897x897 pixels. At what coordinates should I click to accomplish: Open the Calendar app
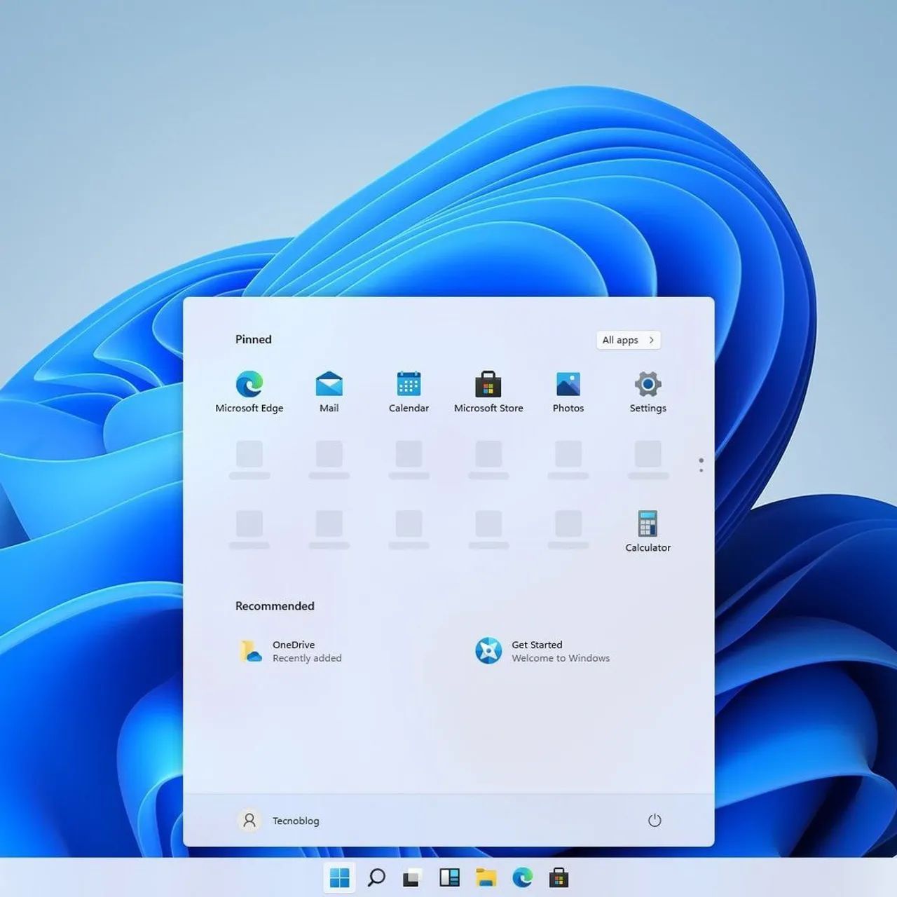[409, 392]
